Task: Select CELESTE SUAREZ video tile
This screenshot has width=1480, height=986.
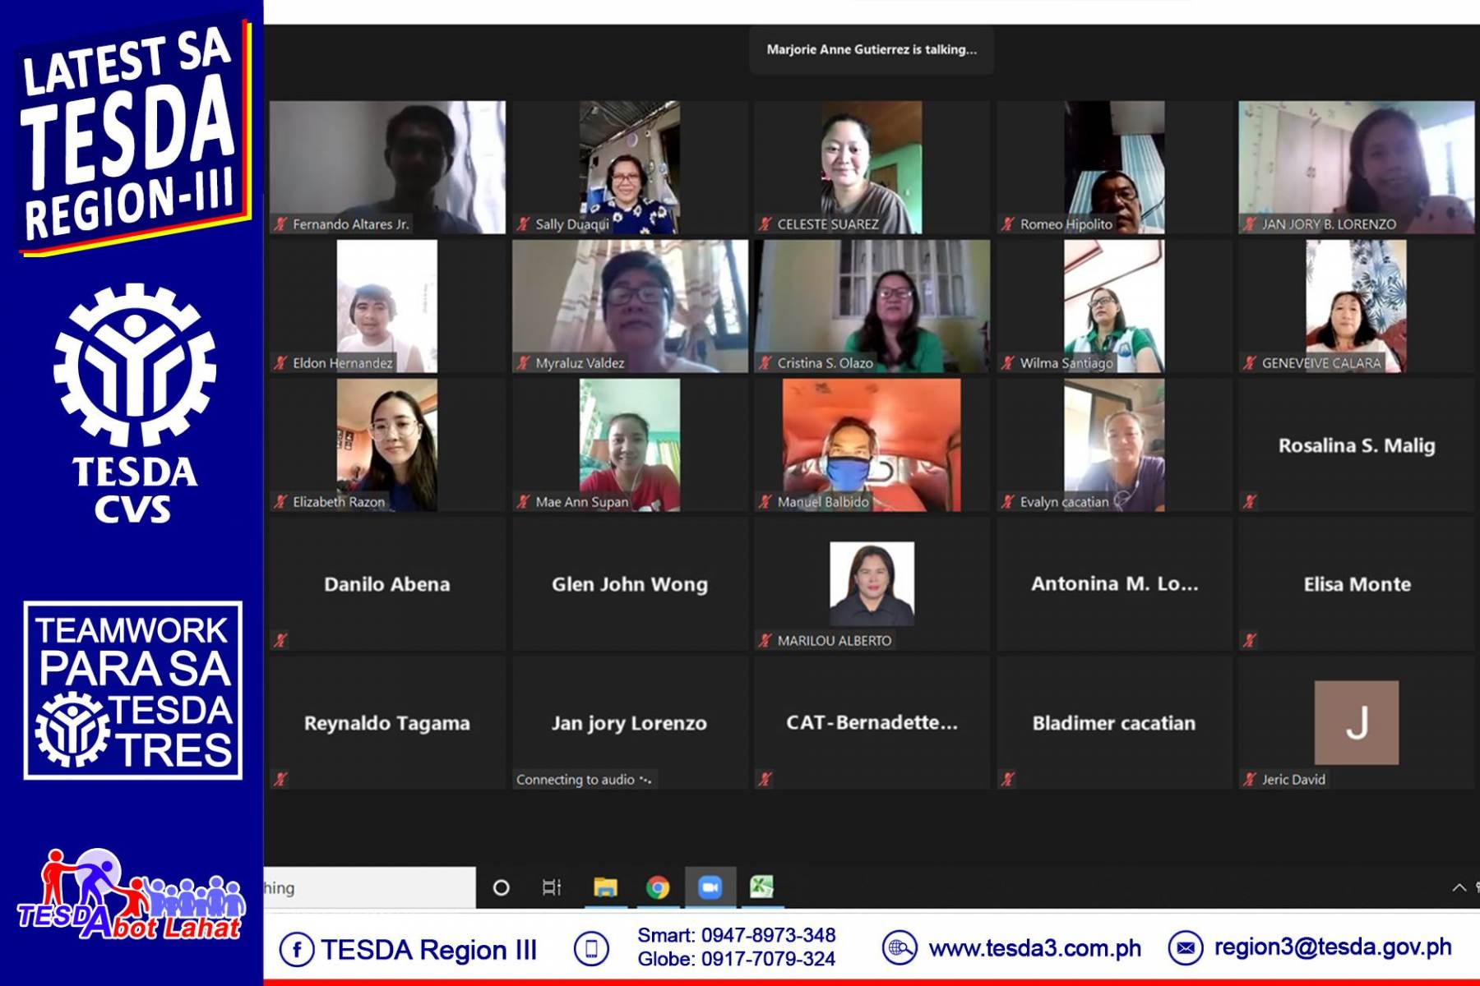Action: pyautogui.click(x=872, y=168)
